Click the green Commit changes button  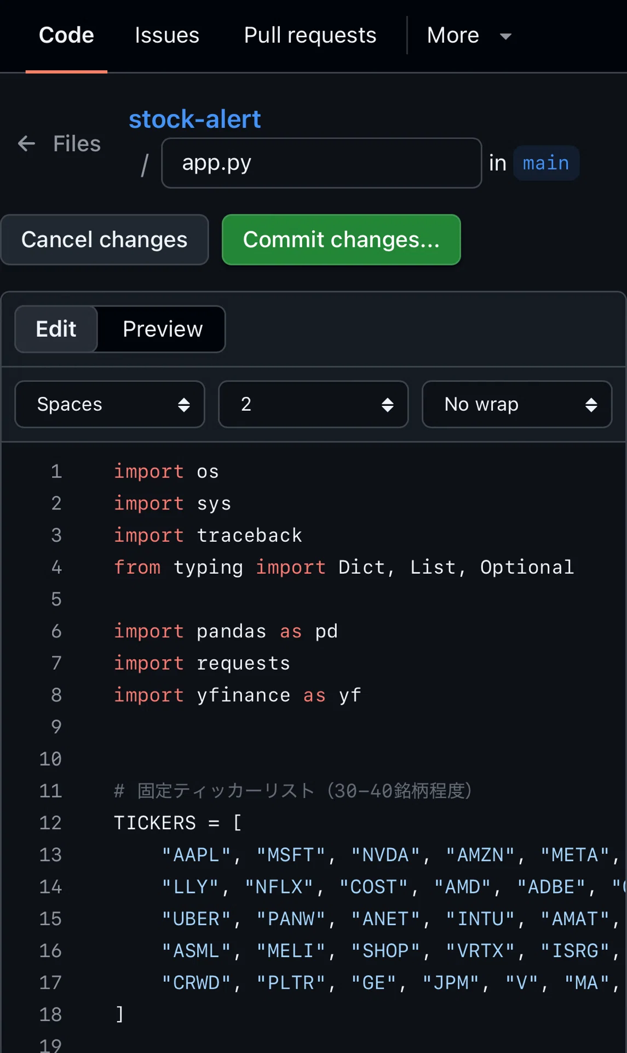(x=341, y=240)
